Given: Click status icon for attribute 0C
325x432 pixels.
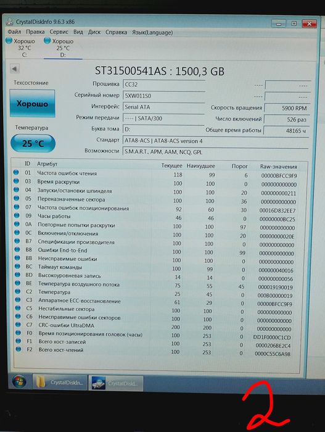Looking at the screenshot, I should coord(17,232).
